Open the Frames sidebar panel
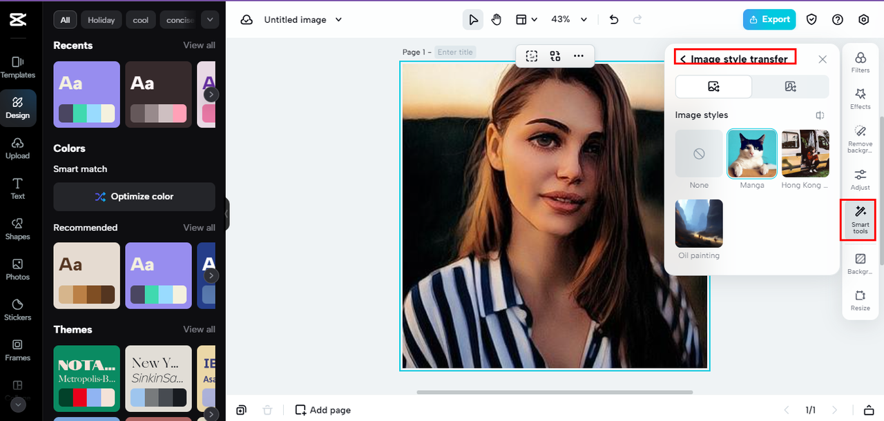The height and width of the screenshot is (421, 884). (x=18, y=350)
